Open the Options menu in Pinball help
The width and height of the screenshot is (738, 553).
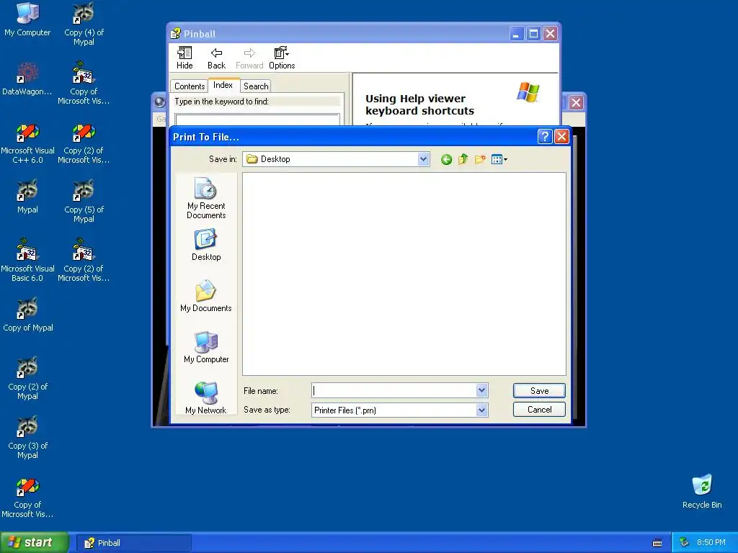point(282,58)
